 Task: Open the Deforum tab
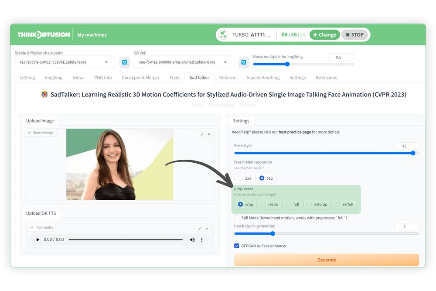(x=228, y=78)
